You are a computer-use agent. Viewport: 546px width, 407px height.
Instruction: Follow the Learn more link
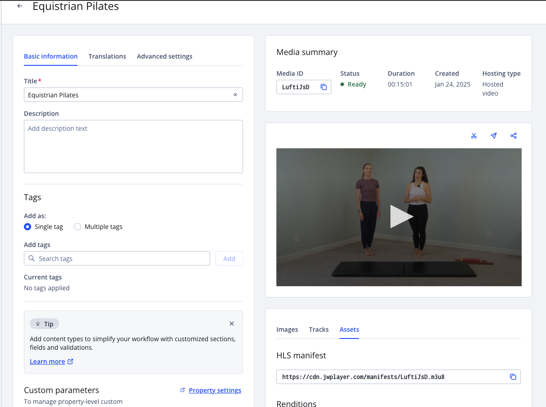pos(47,361)
